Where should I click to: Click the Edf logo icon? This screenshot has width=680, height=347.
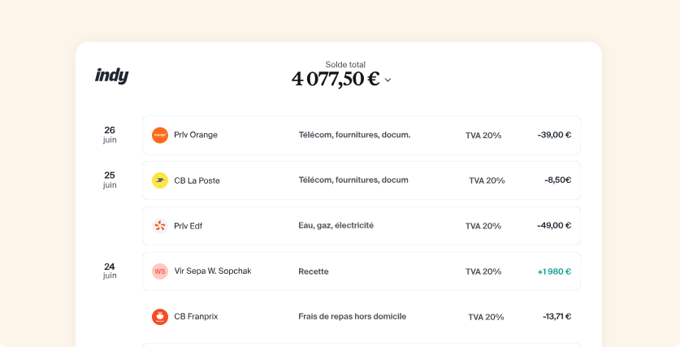pyautogui.click(x=160, y=226)
